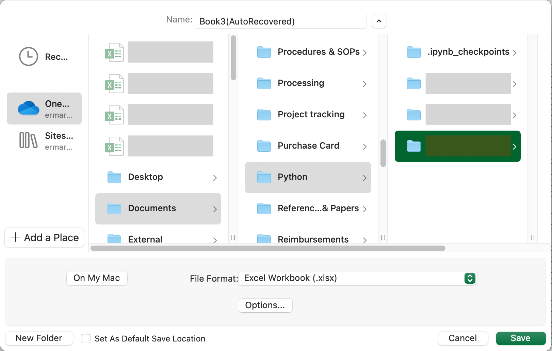
Task: Click the External folder icon
Action: coord(114,239)
